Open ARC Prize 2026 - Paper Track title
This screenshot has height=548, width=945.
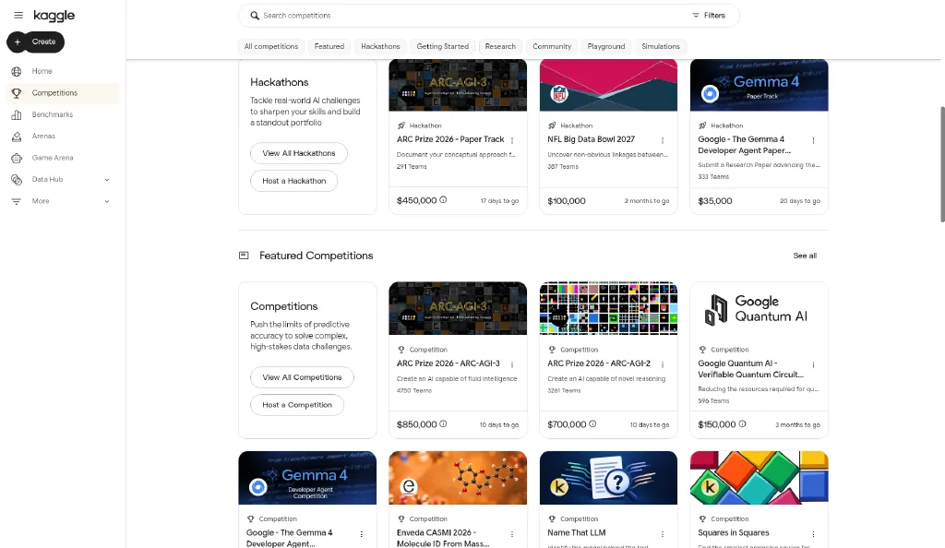point(450,139)
